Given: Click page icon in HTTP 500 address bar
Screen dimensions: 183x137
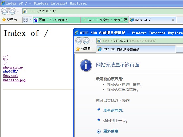Looking at the screenshot, I should (99, 41).
